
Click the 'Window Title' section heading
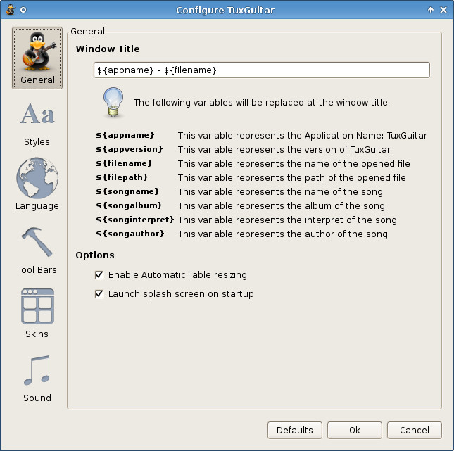pyautogui.click(x=108, y=49)
